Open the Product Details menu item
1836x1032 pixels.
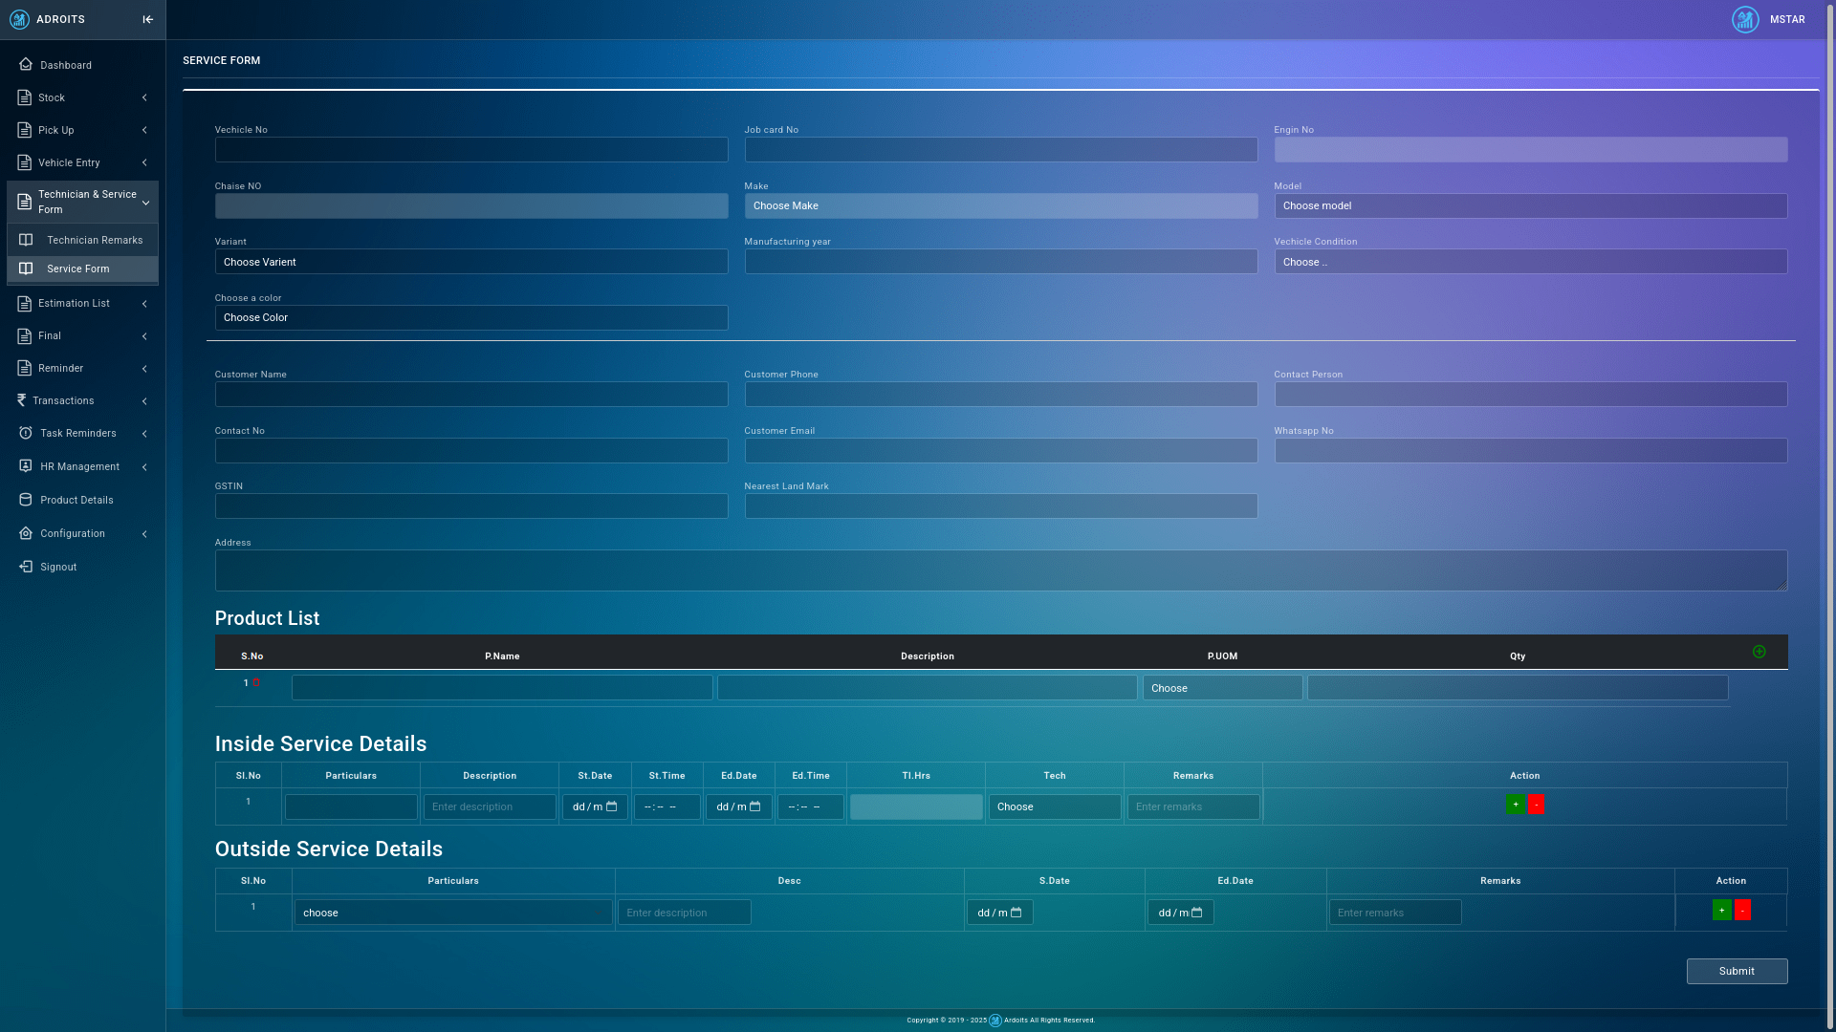pyautogui.click(x=76, y=500)
